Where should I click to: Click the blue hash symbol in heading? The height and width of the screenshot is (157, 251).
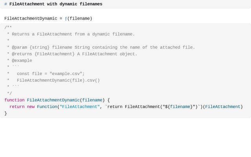click(x=5, y=4)
